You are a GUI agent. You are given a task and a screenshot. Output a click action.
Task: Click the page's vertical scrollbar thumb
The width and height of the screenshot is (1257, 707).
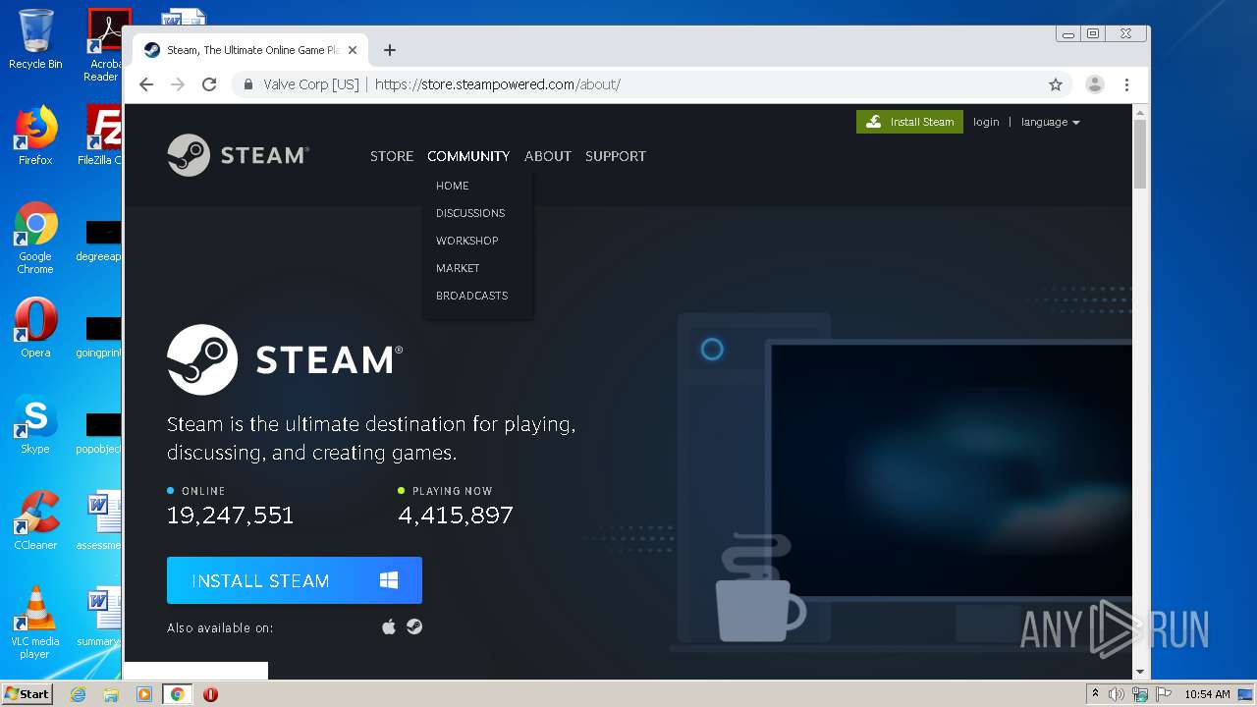click(x=1140, y=153)
